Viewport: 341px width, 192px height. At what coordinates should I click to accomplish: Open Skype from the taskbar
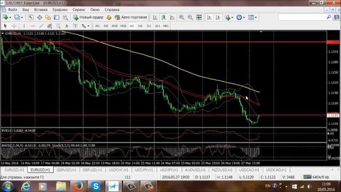click(95, 186)
